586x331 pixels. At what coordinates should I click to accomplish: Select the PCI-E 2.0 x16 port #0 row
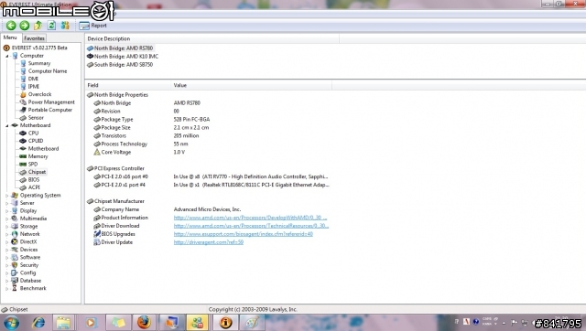point(209,176)
